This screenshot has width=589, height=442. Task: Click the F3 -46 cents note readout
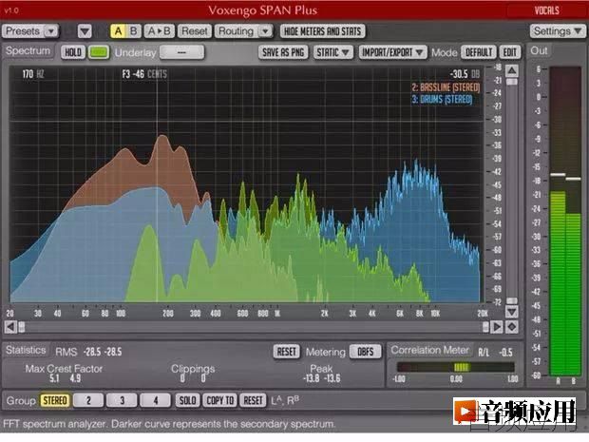point(144,74)
